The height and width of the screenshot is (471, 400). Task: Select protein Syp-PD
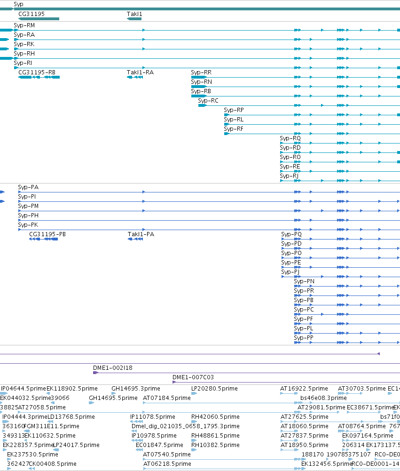291,244
